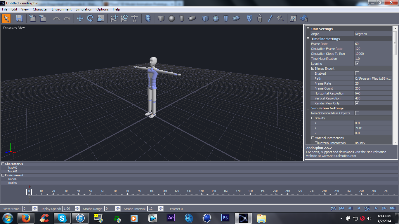The width and height of the screenshot is (399, 224).
Task: Activate the Rotate tool in toolbar
Action: 90,18
